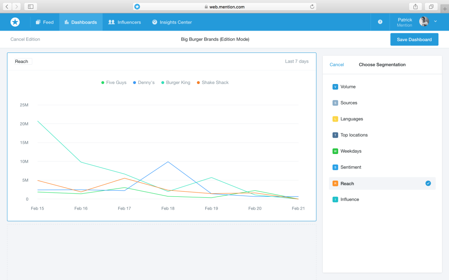The width and height of the screenshot is (449, 280).
Task: Click the Choose Segmentation heading
Action: 382,65
